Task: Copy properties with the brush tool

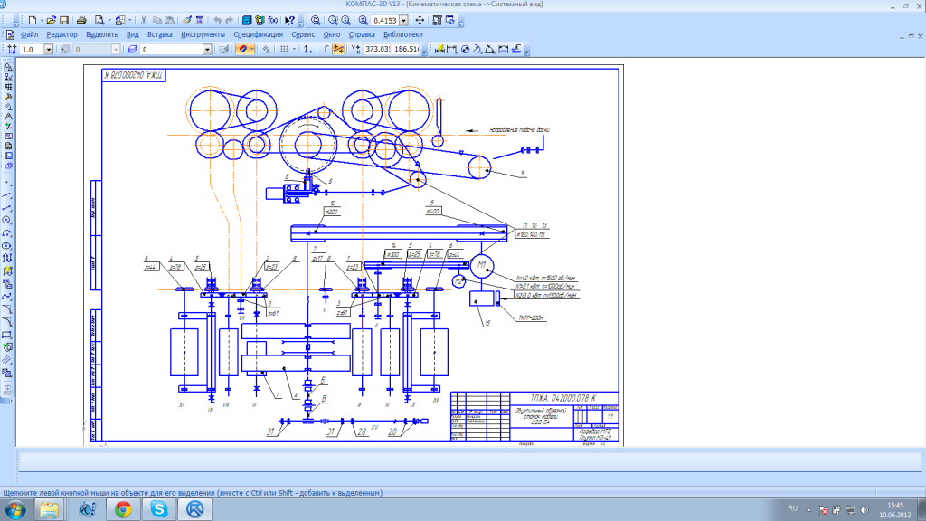Action: 186,21
